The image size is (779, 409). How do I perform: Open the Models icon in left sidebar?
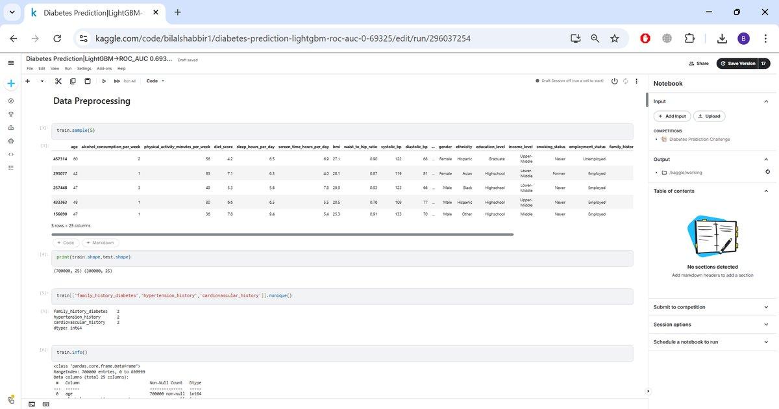tap(10, 141)
